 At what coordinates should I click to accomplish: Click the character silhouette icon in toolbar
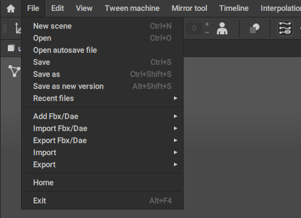tap(222, 28)
